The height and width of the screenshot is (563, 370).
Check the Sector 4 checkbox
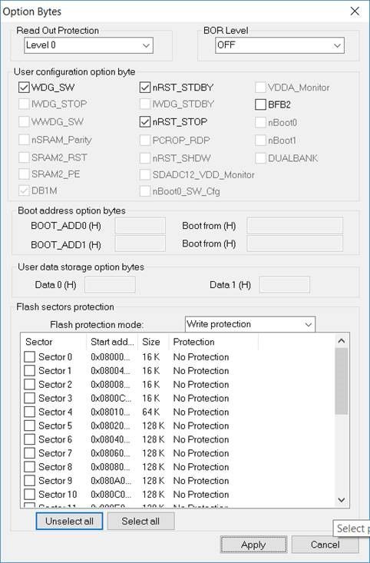29,412
